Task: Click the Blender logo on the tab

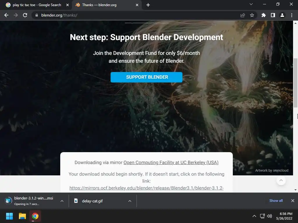Action: [78, 5]
